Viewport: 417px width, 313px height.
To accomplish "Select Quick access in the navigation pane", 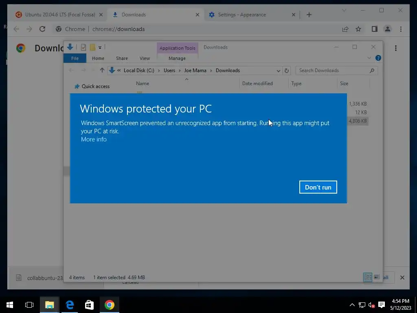I will pos(95,86).
